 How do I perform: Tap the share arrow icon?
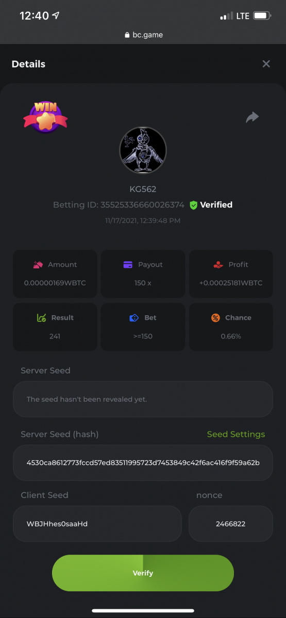(252, 117)
